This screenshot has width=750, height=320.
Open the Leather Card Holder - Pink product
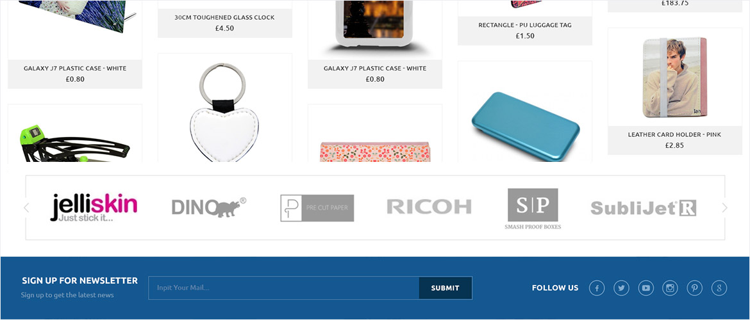(674, 134)
